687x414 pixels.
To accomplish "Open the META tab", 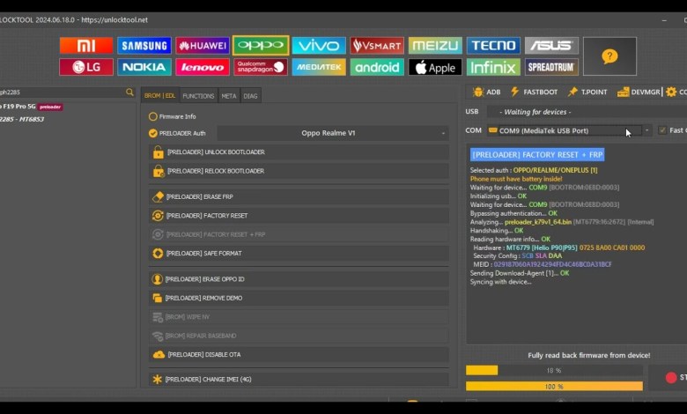I will coord(229,96).
